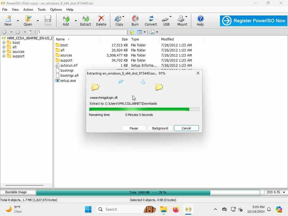Open the Options menu
This screenshot has width=288, height=216.
coord(56,10)
